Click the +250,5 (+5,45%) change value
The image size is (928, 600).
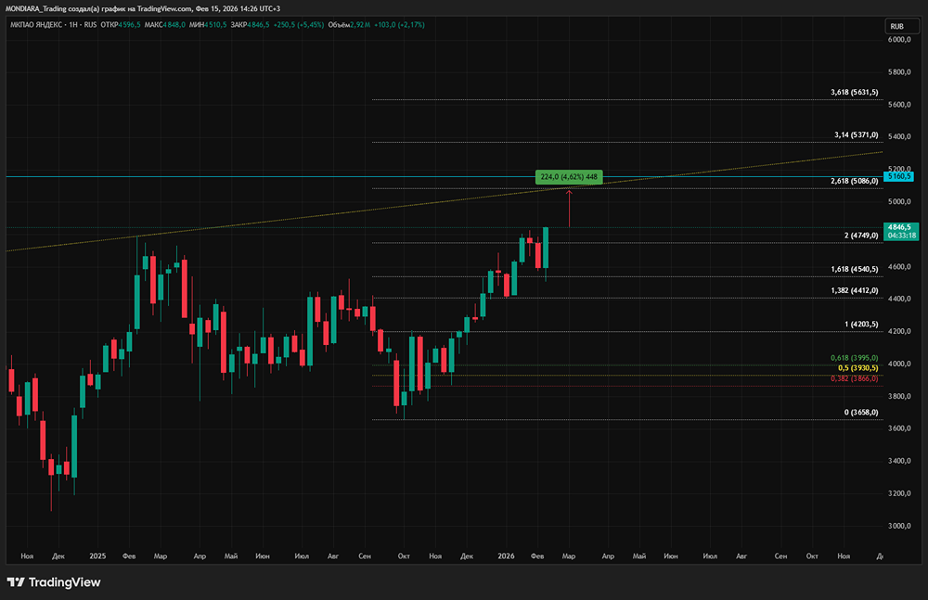(299, 25)
